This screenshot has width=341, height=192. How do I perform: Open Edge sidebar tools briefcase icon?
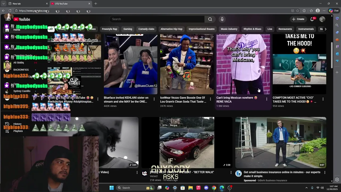337,40
